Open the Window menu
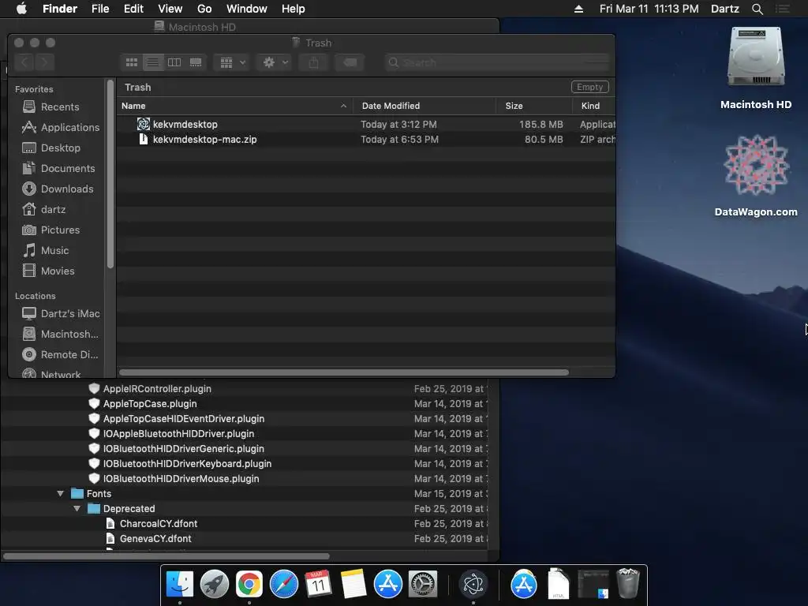808x606 pixels. (247, 9)
